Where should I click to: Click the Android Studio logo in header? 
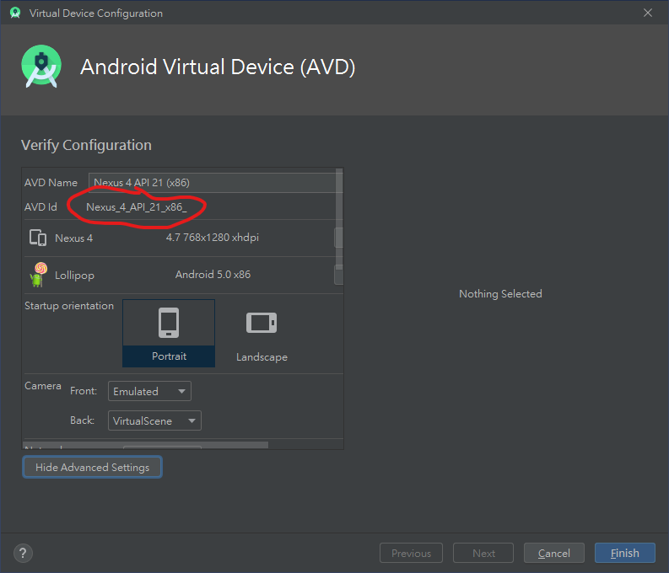[41, 67]
